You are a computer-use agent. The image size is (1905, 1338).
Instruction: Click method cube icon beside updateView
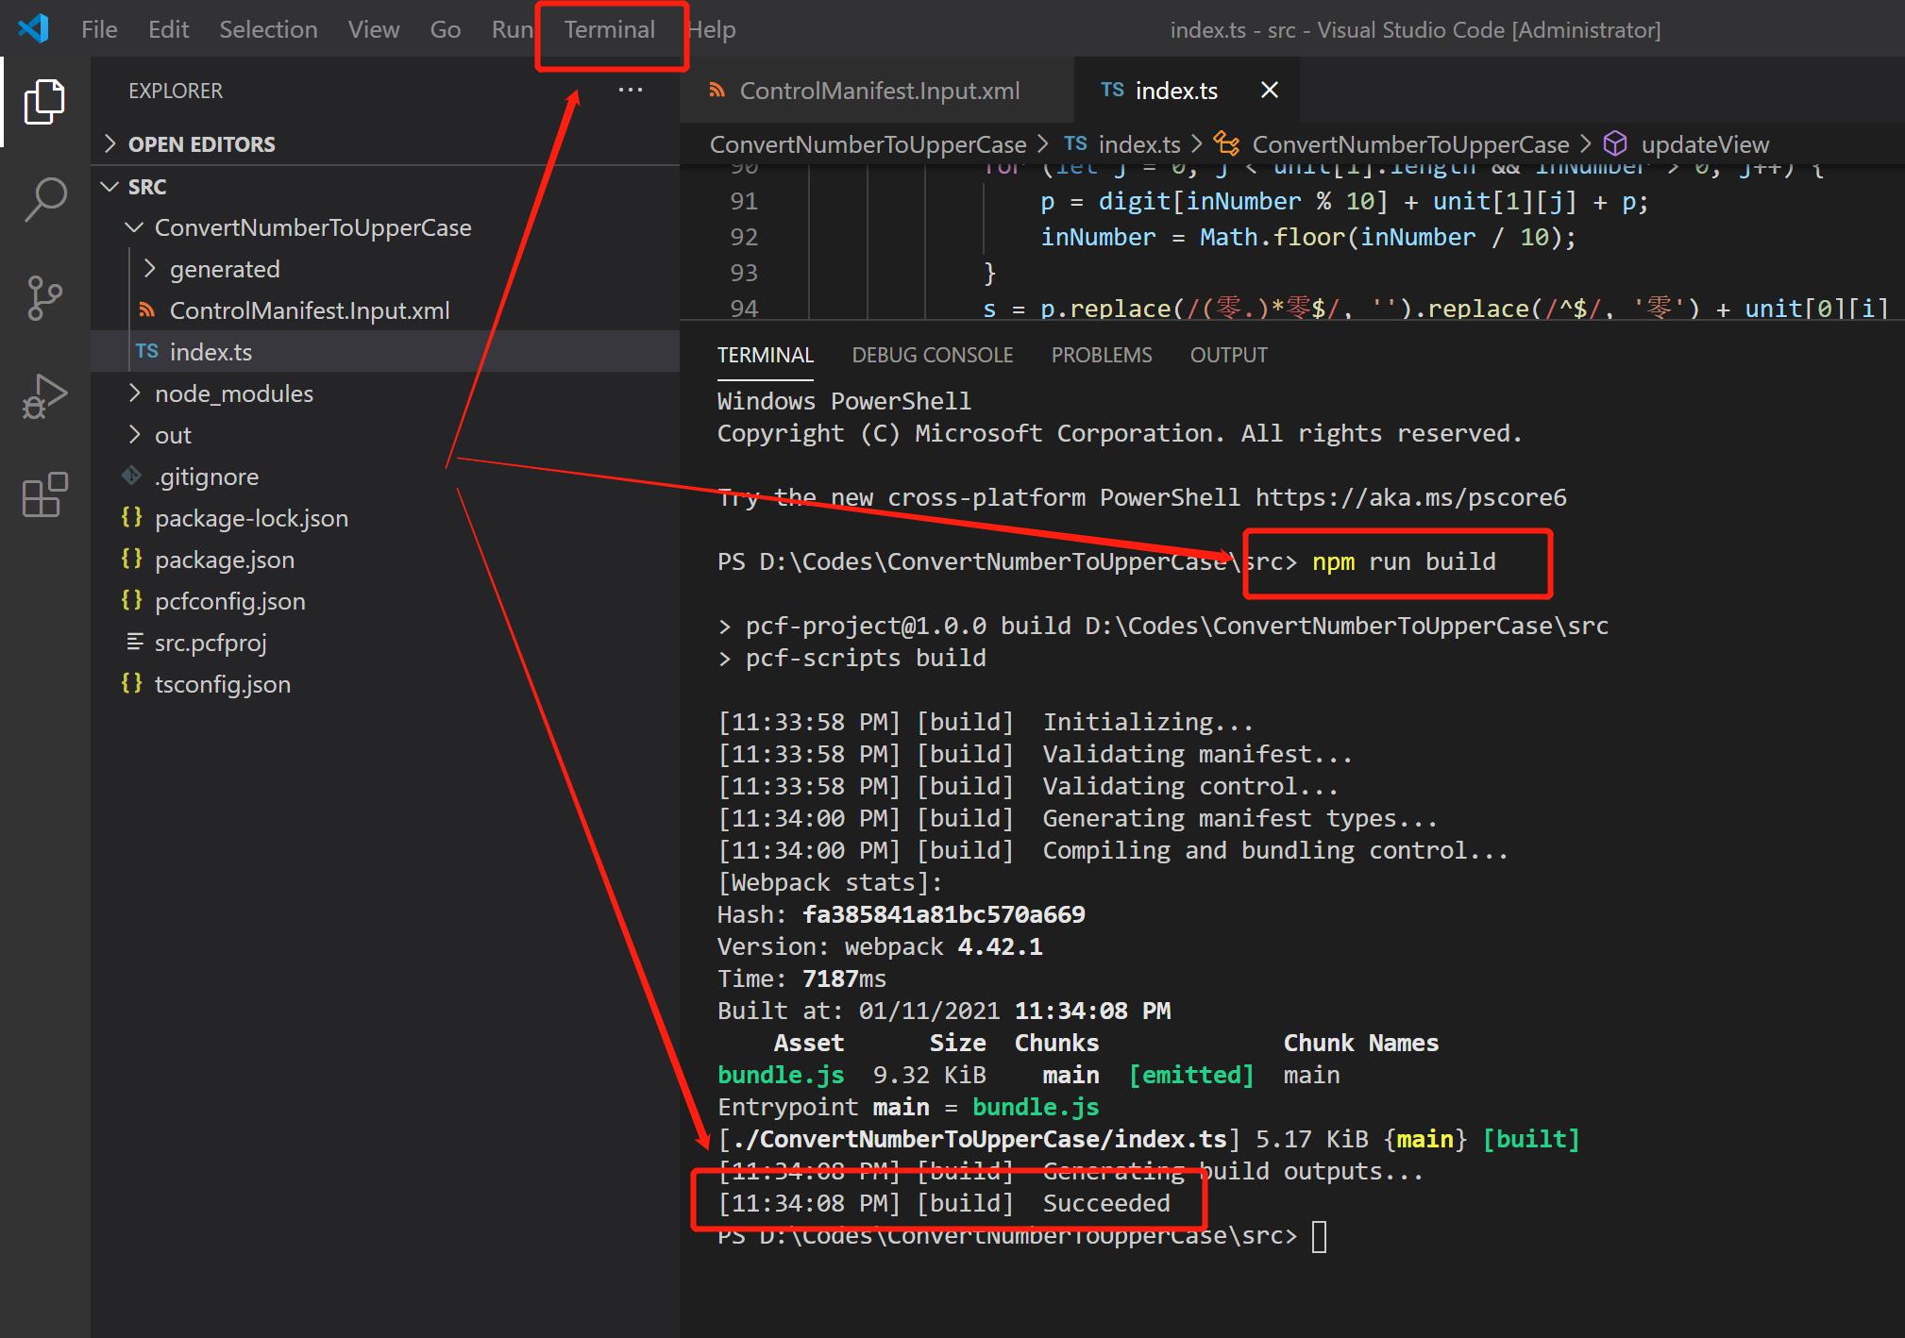coord(1615,143)
